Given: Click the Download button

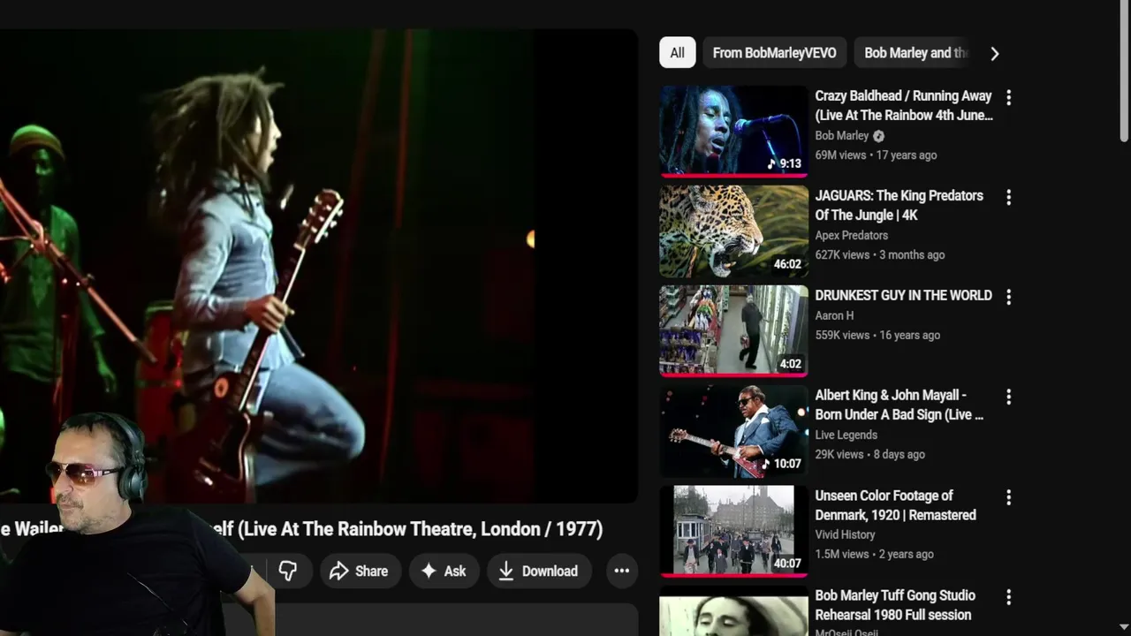Looking at the screenshot, I should tap(538, 571).
